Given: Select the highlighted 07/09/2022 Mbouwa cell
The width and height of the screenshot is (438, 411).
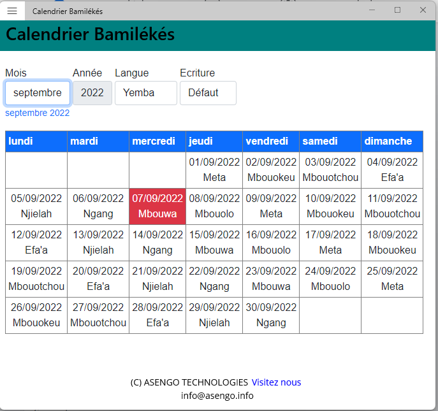Looking at the screenshot, I should 157,206.
